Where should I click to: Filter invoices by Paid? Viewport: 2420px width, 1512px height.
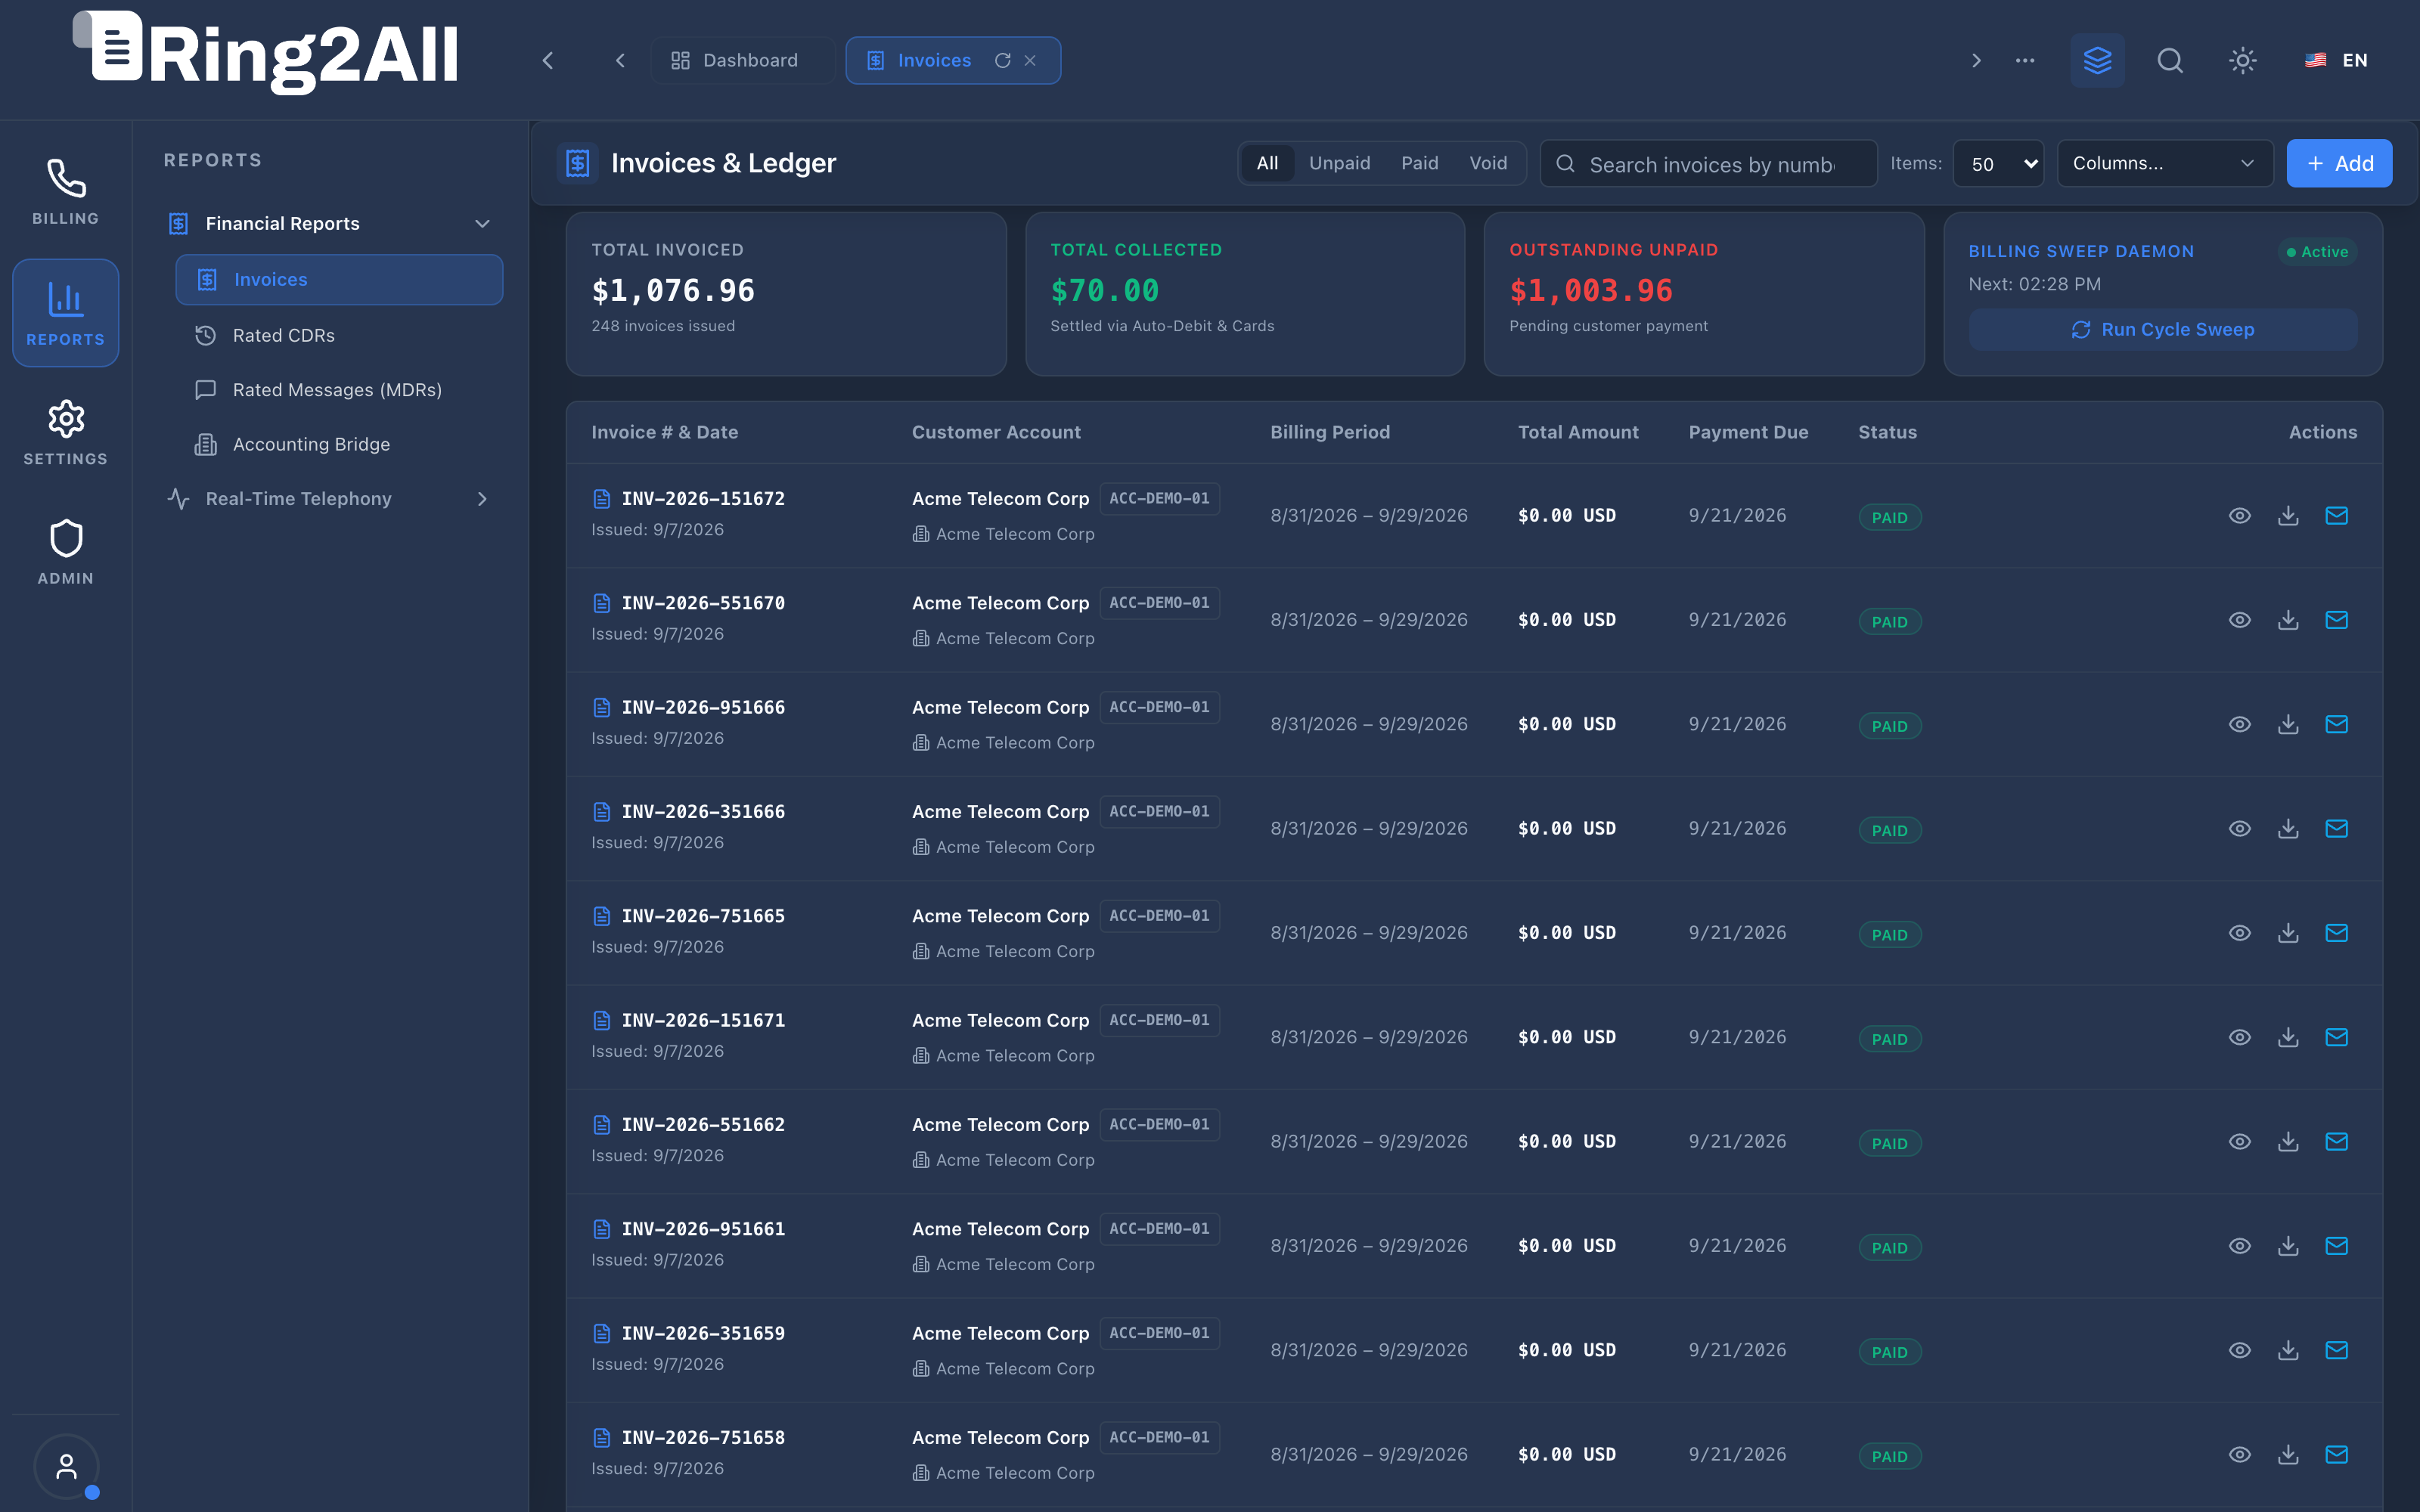[x=1419, y=163]
